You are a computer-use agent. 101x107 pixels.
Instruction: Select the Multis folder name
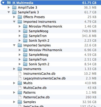tap(28, 83)
